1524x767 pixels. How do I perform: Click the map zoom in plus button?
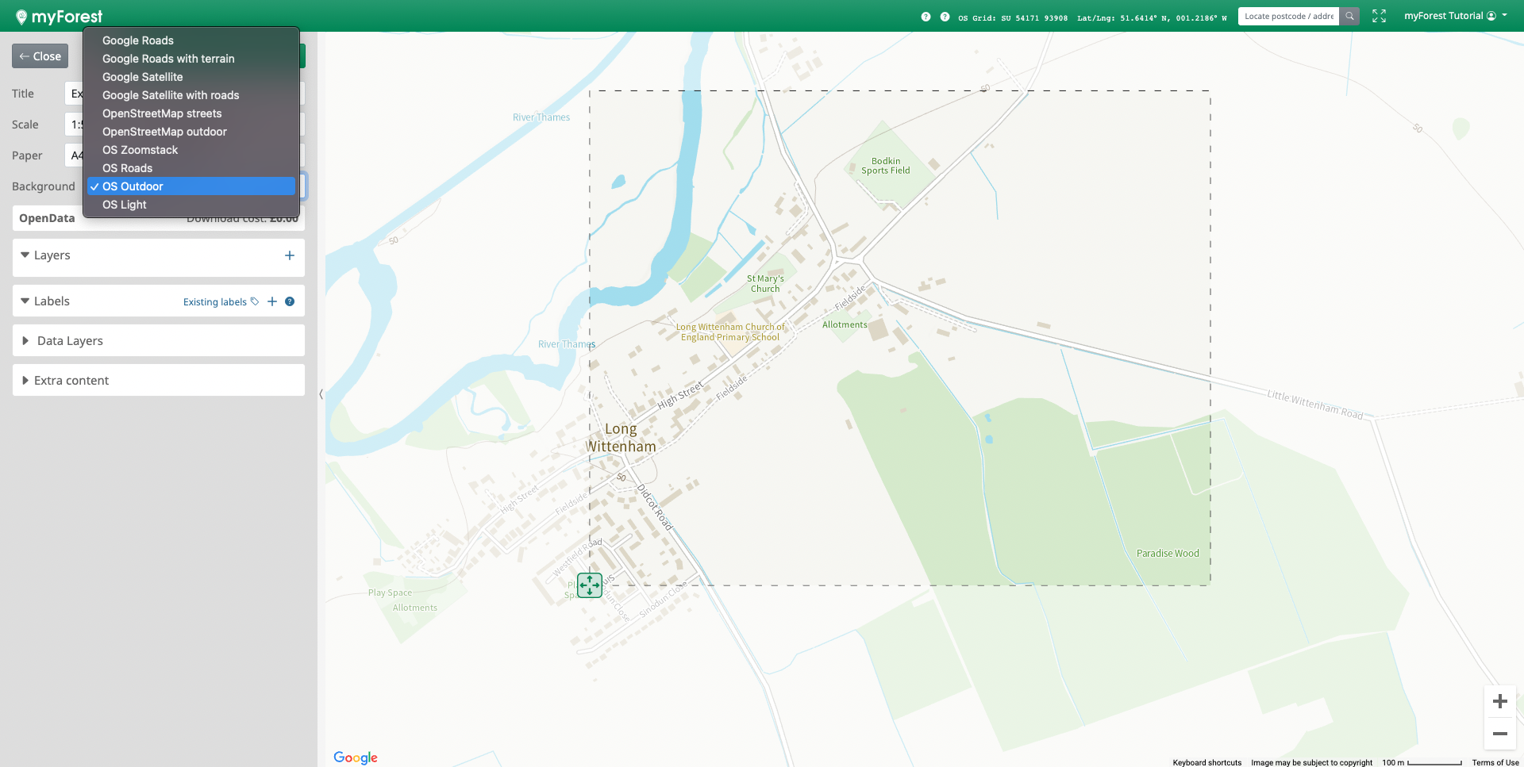coord(1499,701)
